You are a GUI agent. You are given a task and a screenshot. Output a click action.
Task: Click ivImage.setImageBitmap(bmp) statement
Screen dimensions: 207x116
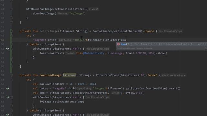[62, 102]
